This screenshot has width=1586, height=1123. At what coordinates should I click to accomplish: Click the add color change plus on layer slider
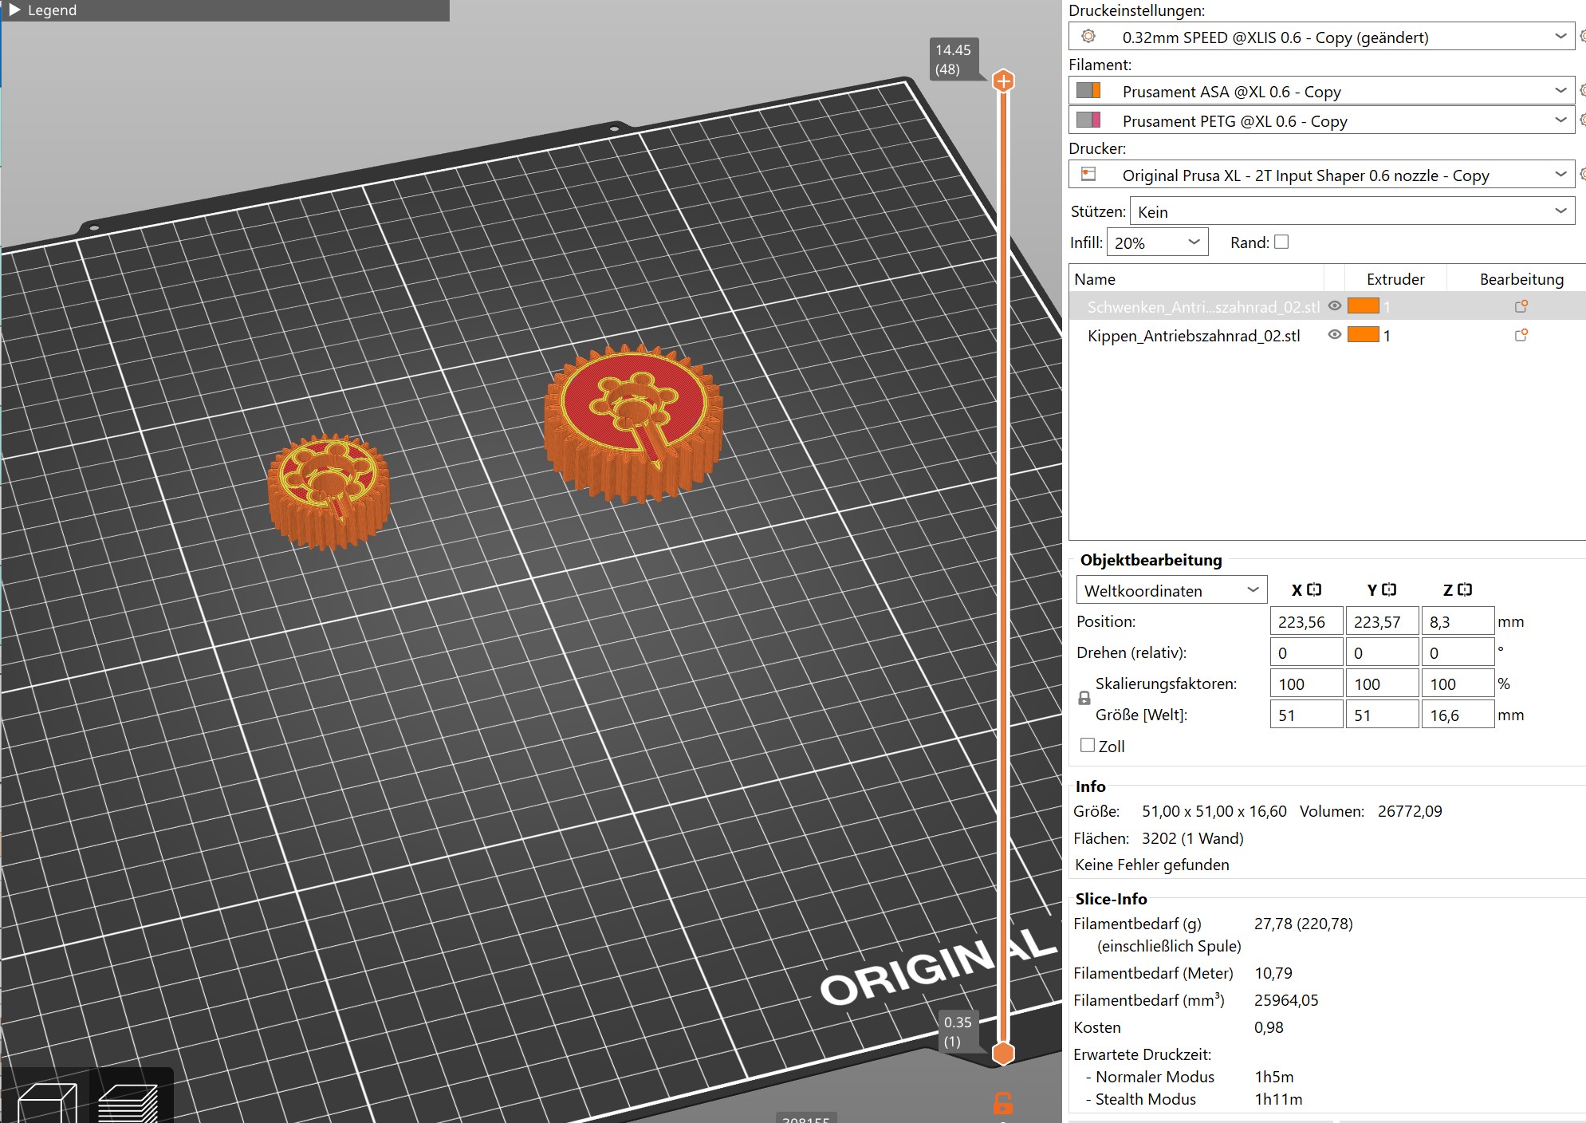[1003, 81]
